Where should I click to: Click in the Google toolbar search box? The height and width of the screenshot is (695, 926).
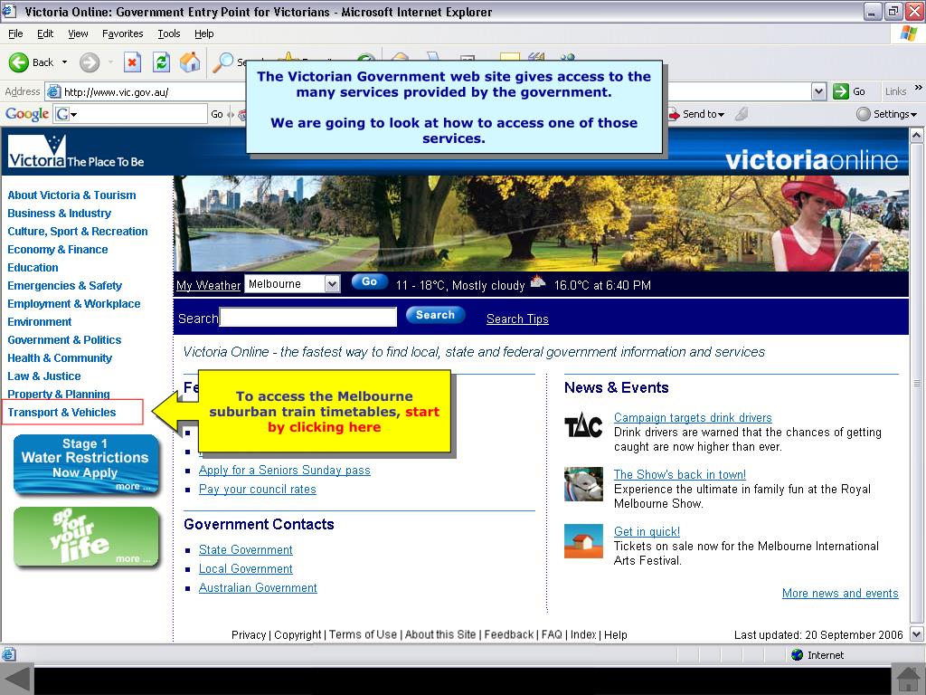coord(143,114)
